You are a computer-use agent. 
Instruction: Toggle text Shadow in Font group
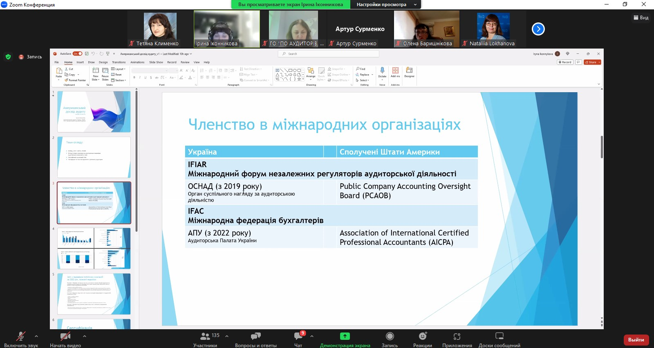tap(151, 77)
